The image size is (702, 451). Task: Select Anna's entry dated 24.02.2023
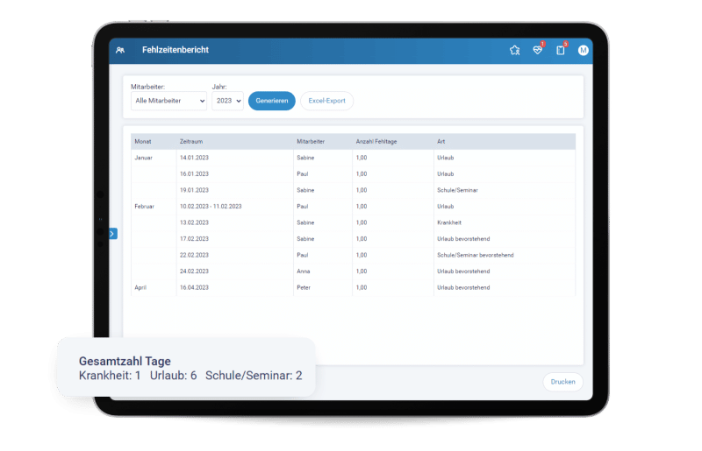click(351, 271)
